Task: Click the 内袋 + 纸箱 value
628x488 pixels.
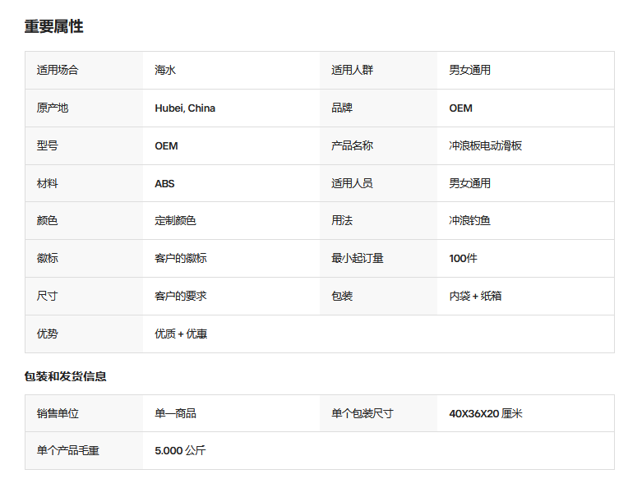Action: tap(475, 297)
